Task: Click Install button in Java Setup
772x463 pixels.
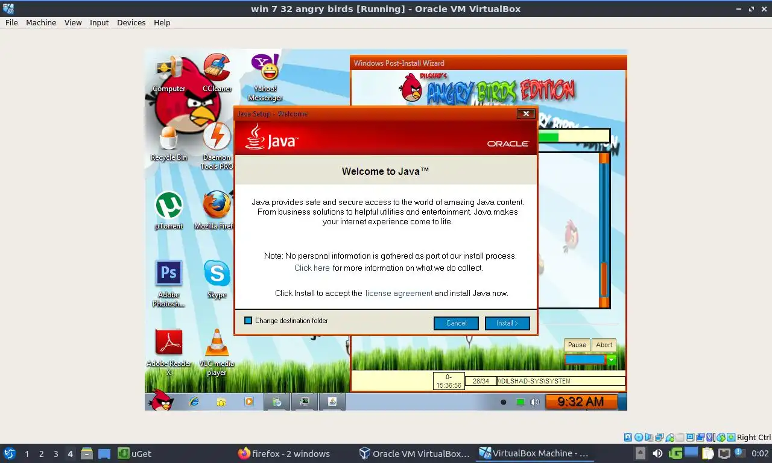Action: click(x=507, y=323)
